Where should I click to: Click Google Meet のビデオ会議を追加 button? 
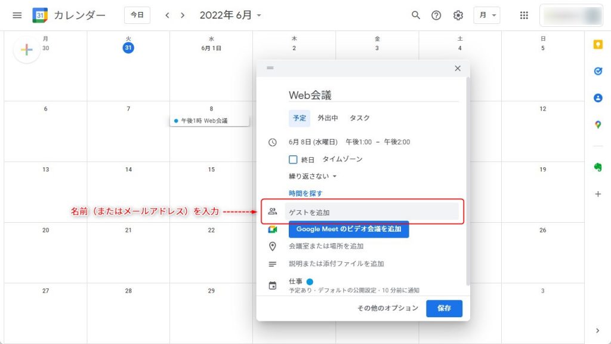[x=348, y=229]
